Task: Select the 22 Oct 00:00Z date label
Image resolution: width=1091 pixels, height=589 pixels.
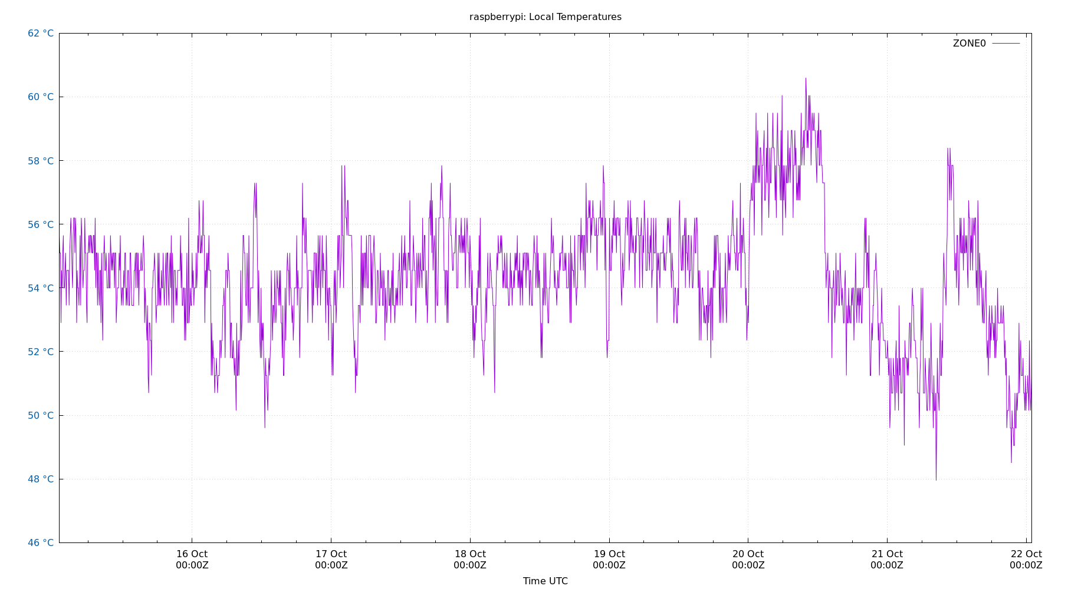Action: click(1026, 560)
